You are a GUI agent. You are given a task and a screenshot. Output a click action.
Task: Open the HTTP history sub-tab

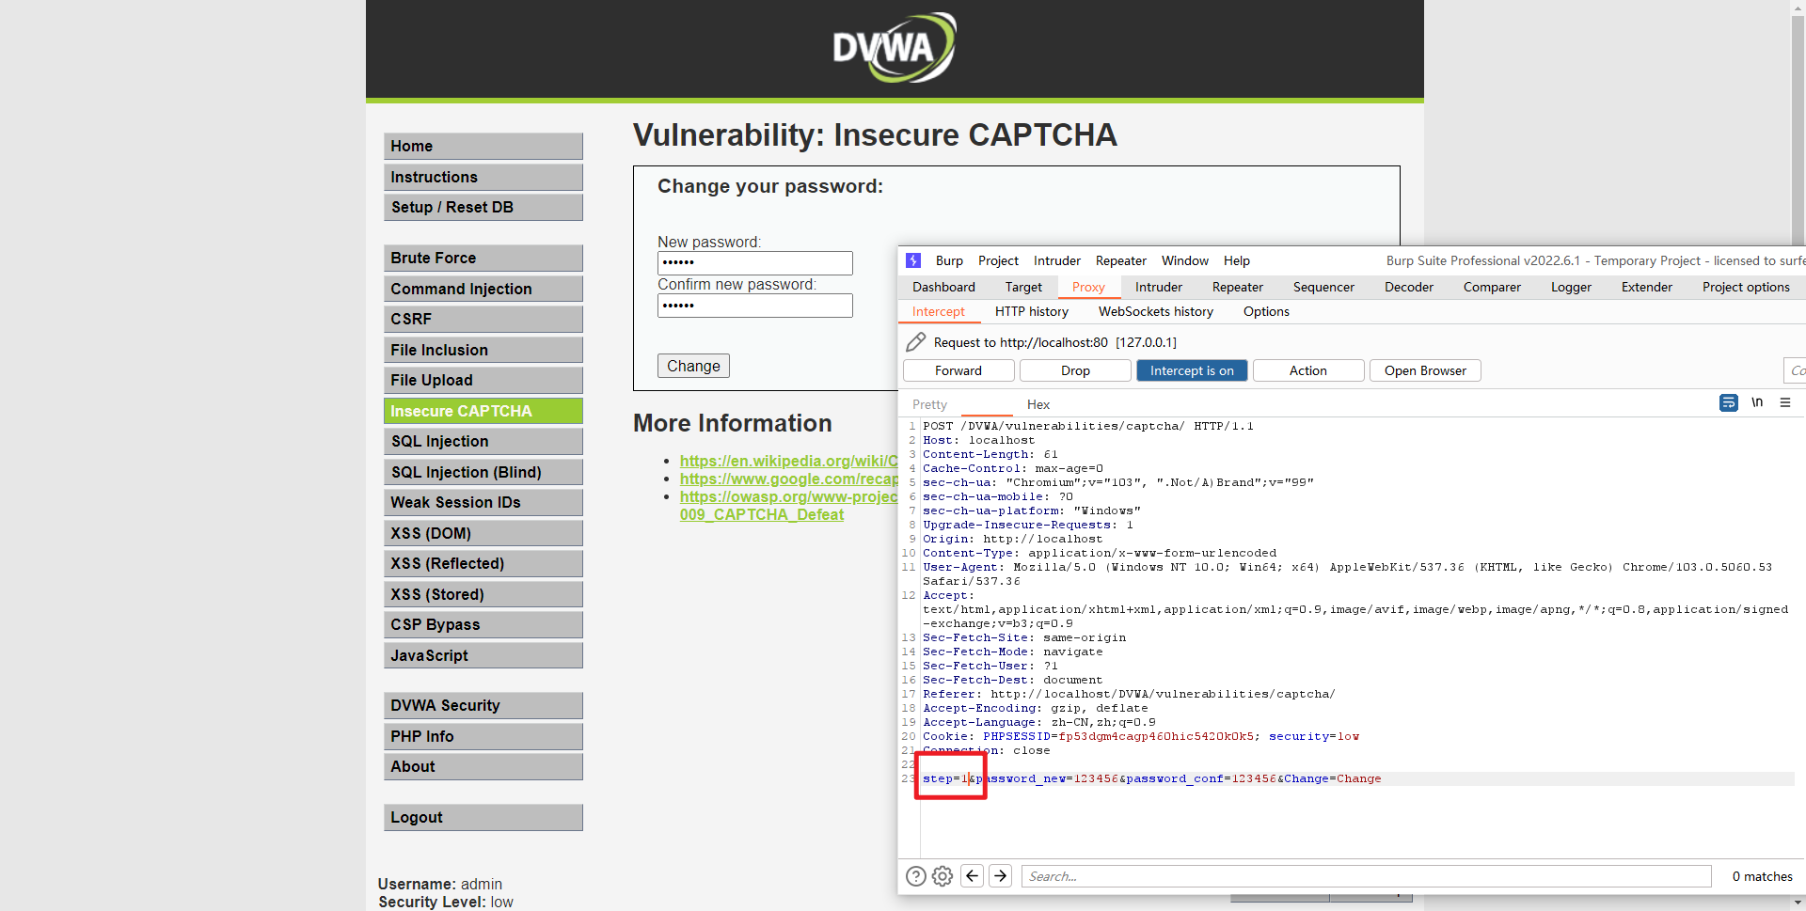(x=1032, y=311)
